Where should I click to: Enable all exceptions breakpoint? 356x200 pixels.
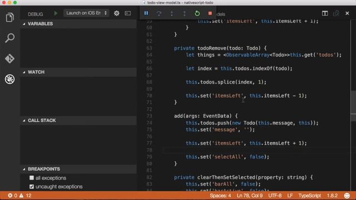pyautogui.click(x=32, y=178)
